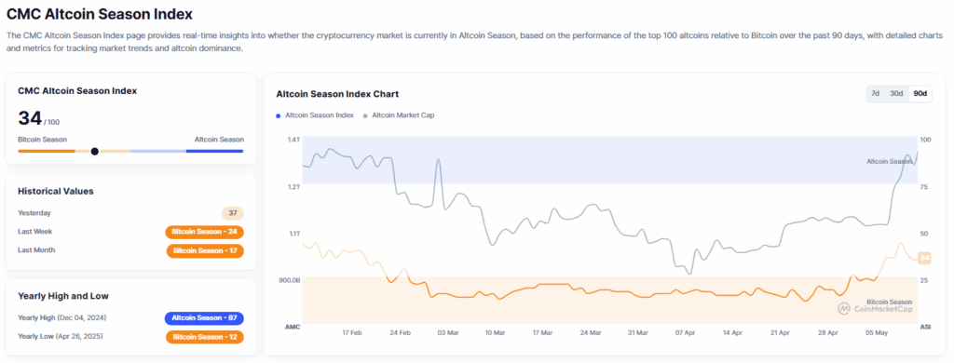Screen dimensions: 954x363
Task: Toggle Altcoin Market Cap legend series
Action: coord(399,114)
